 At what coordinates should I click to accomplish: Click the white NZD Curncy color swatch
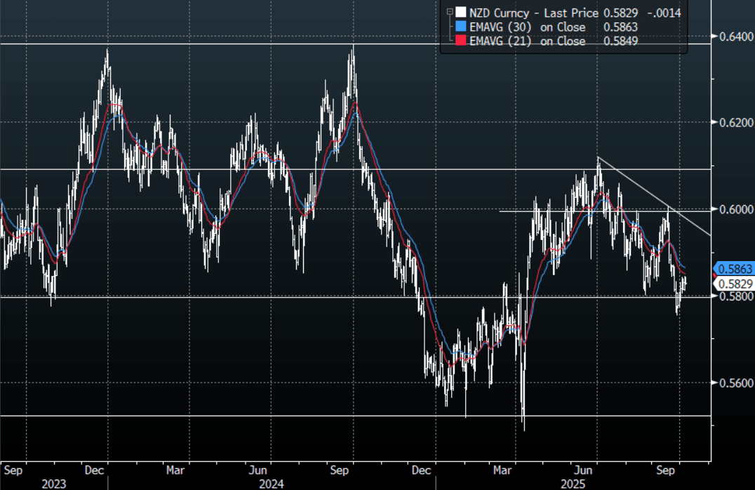point(460,13)
